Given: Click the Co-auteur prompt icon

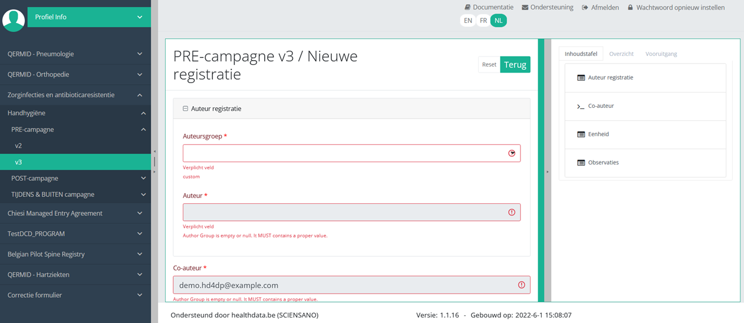Looking at the screenshot, I should (x=581, y=106).
